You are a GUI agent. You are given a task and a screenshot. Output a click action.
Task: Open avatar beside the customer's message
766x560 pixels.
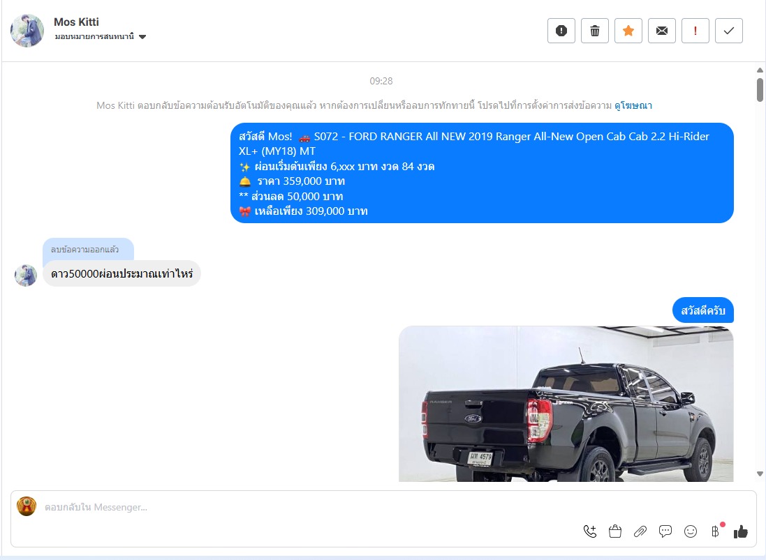coord(26,275)
